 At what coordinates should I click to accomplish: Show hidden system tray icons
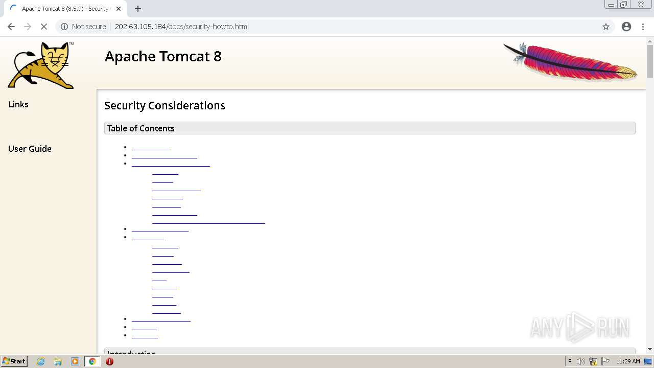tap(570, 361)
